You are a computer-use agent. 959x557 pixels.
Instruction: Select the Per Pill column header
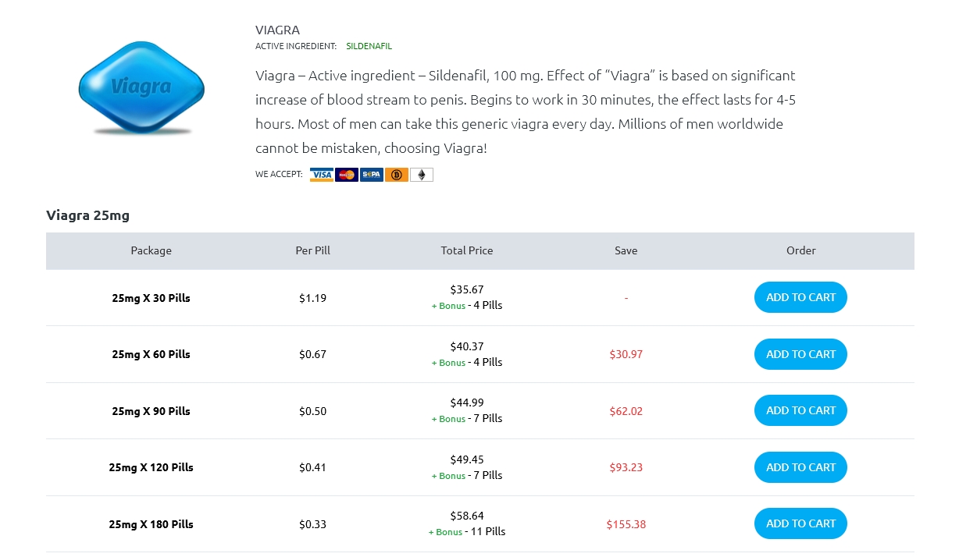point(313,250)
